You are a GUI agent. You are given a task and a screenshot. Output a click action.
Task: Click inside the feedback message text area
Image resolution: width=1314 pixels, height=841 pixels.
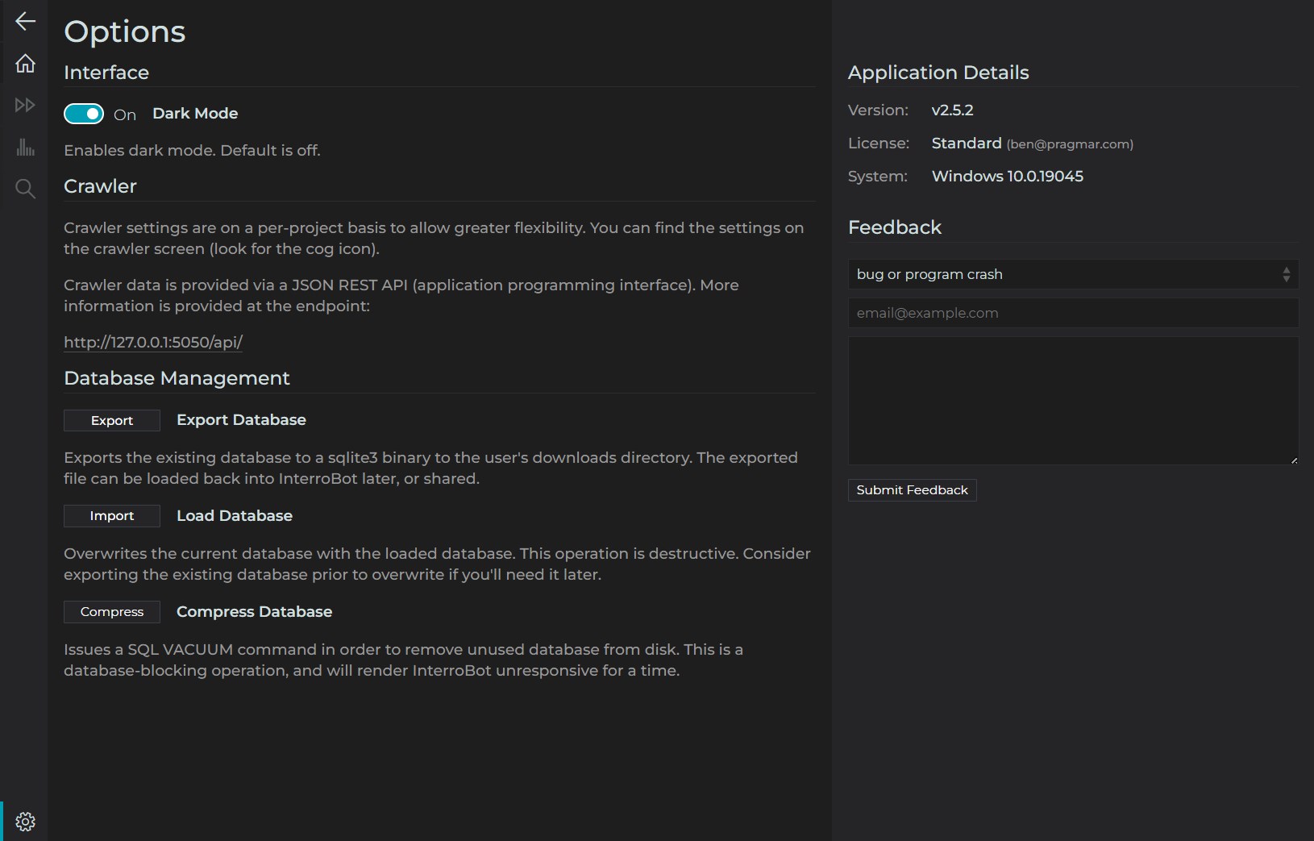1072,401
